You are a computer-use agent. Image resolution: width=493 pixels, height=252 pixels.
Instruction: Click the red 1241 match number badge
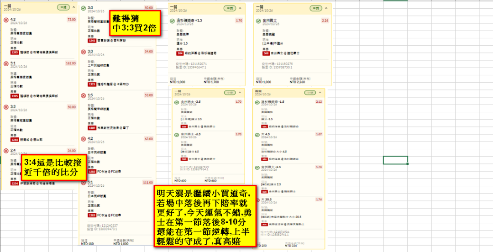[92, 41]
